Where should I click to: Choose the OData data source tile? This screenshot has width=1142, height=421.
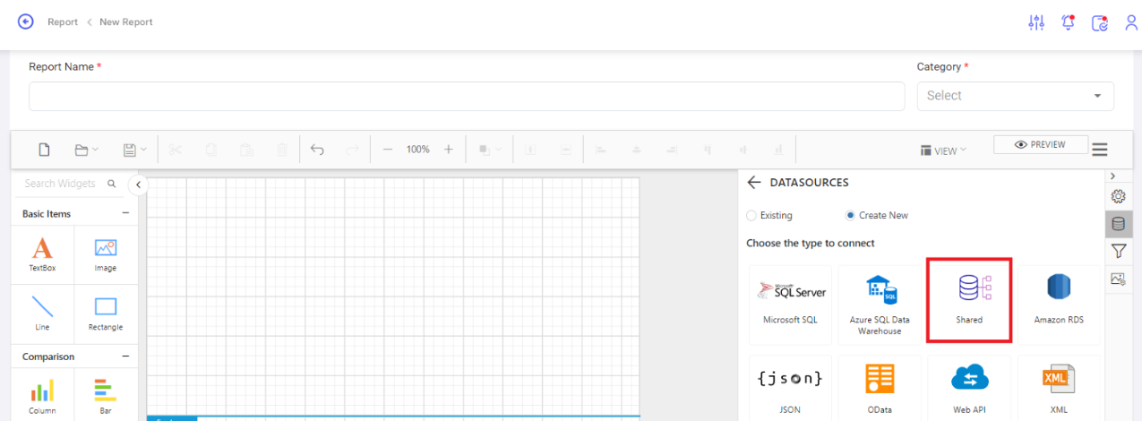(x=880, y=389)
